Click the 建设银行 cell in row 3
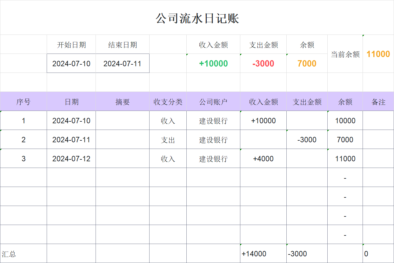Viewport: 394px width, 263px height. tap(213, 158)
